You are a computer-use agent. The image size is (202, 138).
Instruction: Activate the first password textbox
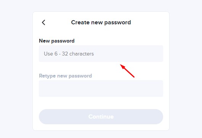101,54
